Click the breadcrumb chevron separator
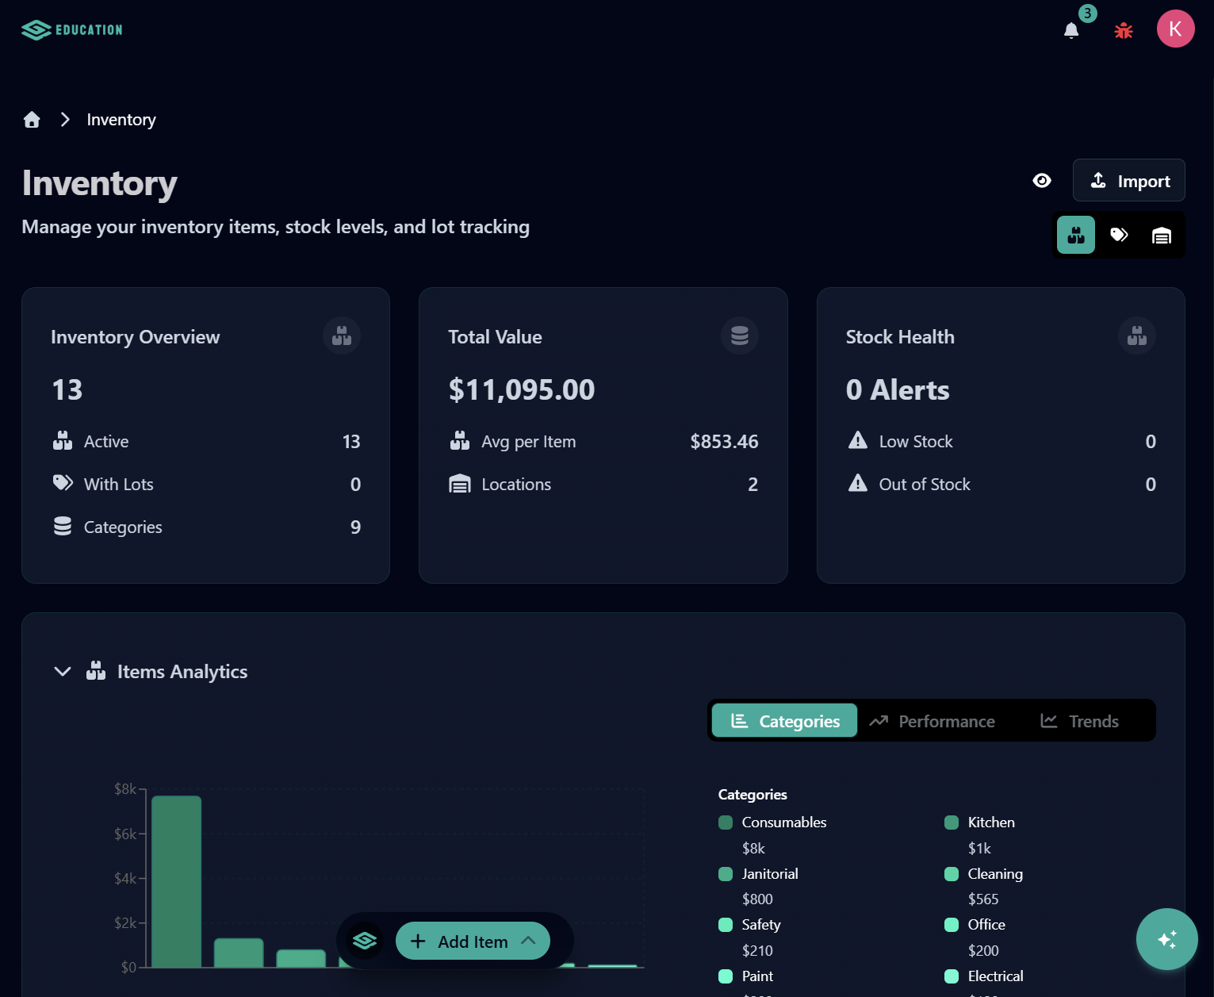The width and height of the screenshot is (1214, 997). [x=65, y=120]
